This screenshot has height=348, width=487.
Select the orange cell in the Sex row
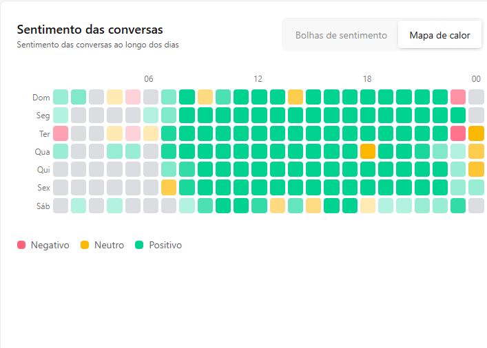coord(169,187)
